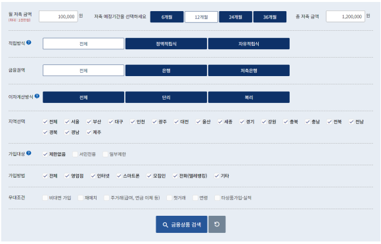Screen dimensions: 381x244
Task: Toggle the 대구 region checkbox
Action: pos(111,122)
